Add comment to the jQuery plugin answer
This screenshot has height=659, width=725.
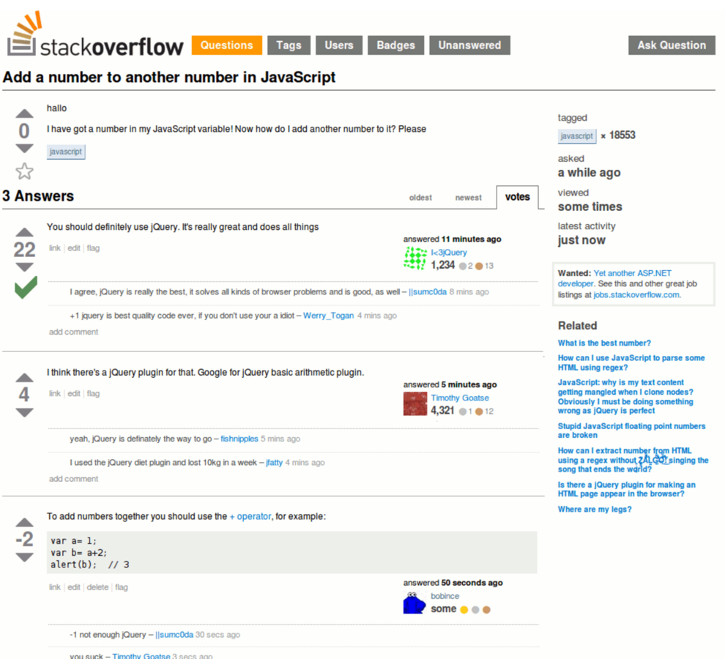pos(73,479)
